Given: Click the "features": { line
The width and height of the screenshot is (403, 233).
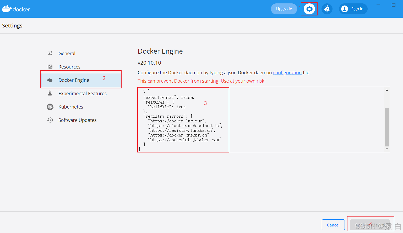Looking at the screenshot, I should click(x=159, y=102).
